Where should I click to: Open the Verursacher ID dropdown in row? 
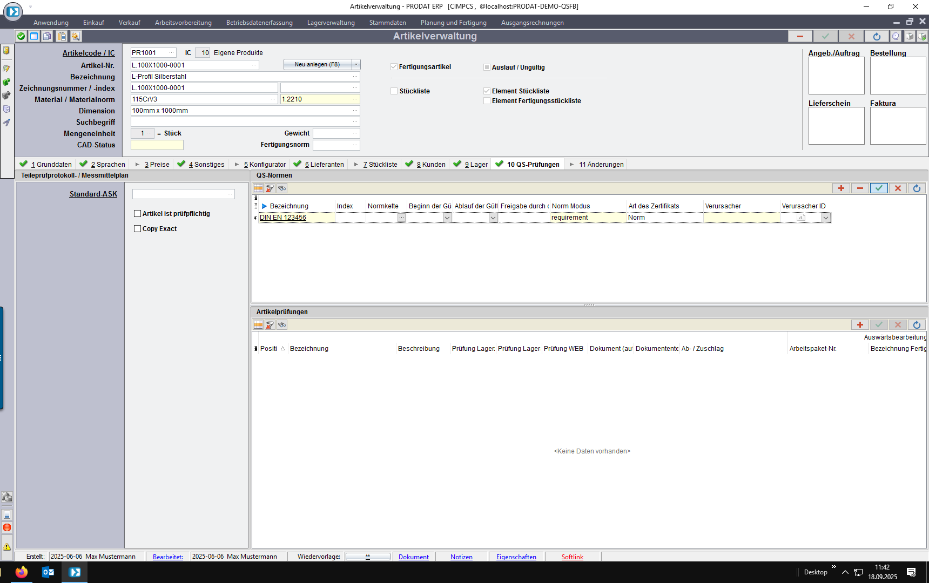[x=825, y=218]
